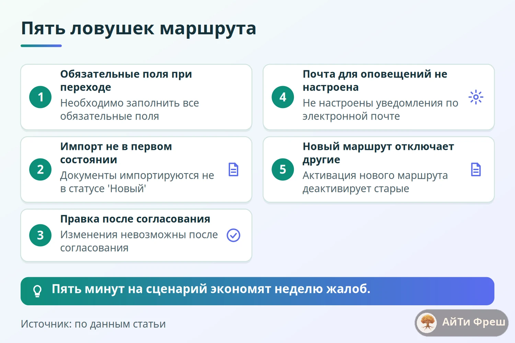The height and width of the screenshot is (343, 515).
Task: Click the number 3 circle badge
Action: (41, 235)
